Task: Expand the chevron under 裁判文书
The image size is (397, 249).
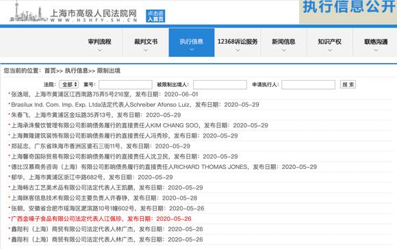Action: pyautogui.click(x=146, y=51)
